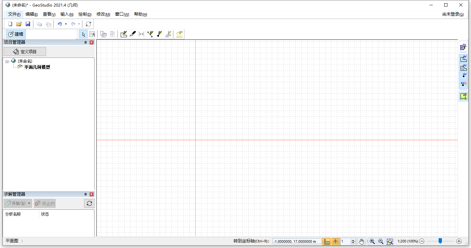Open the 文件 menu
The width and height of the screenshot is (471, 248).
pyautogui.click(x=14, y=14)
